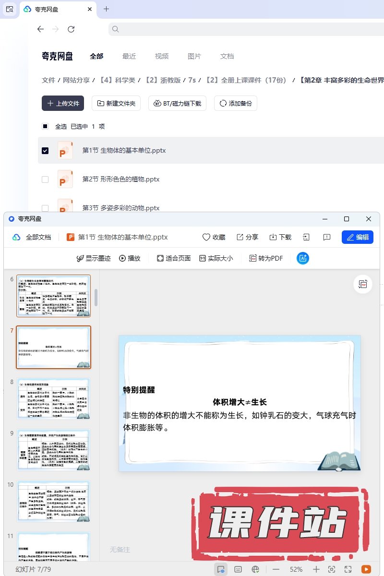Uncheck 第1节 生物体的基本单位.pptx checkbox

click(45, 151)
